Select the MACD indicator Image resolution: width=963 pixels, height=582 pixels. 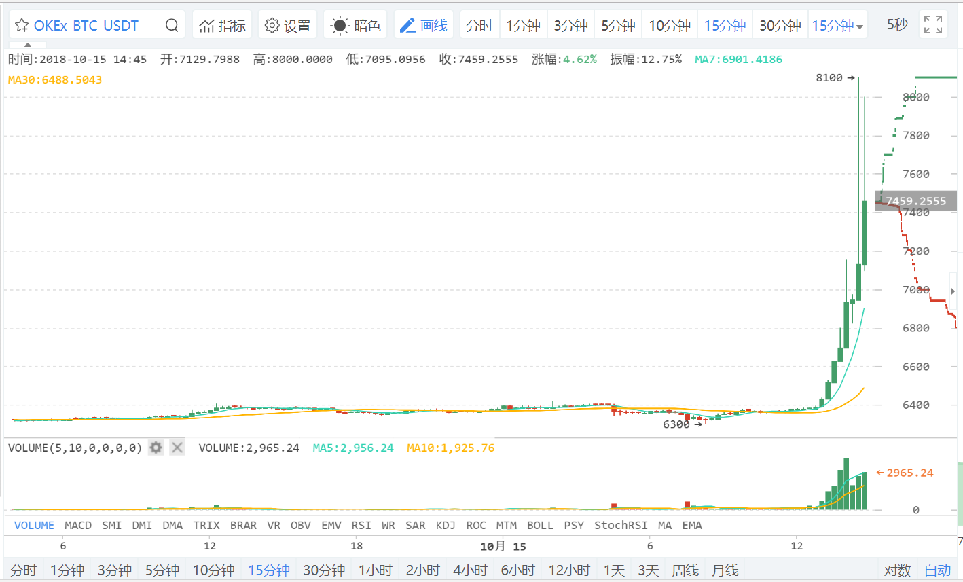[x=78, y=526]
